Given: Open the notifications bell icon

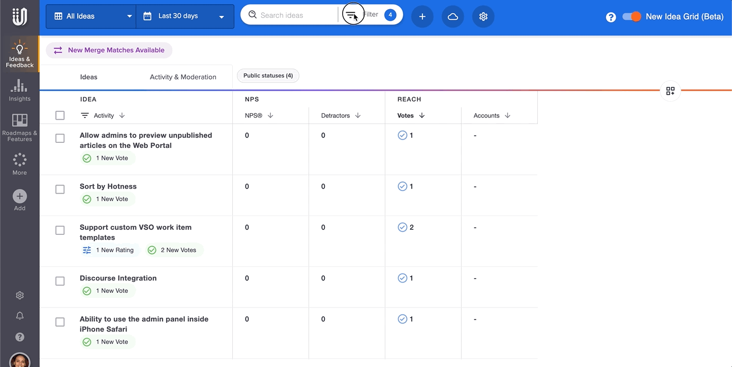Looking at the screenshot, I should point(19,316).
